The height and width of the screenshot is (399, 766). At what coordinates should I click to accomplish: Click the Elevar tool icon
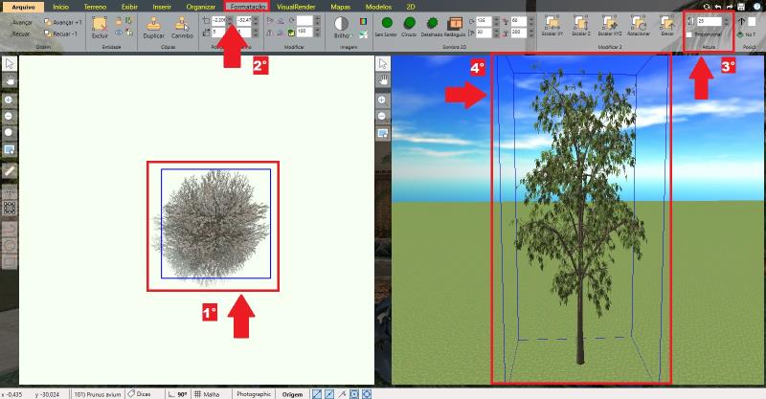(x=666, y=21)
